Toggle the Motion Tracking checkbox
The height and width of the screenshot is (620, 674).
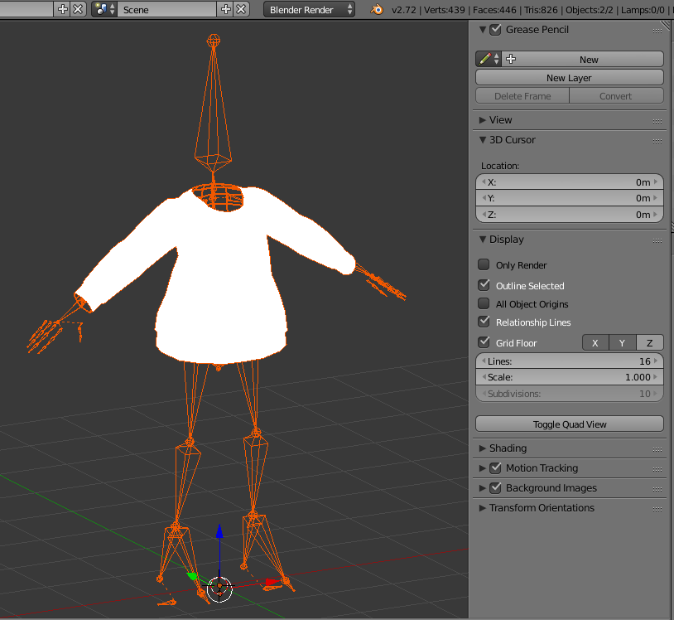(496, 467)
